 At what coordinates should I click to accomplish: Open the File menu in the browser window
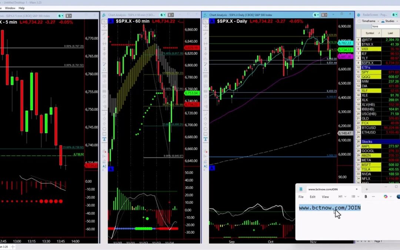click(301, 197)
